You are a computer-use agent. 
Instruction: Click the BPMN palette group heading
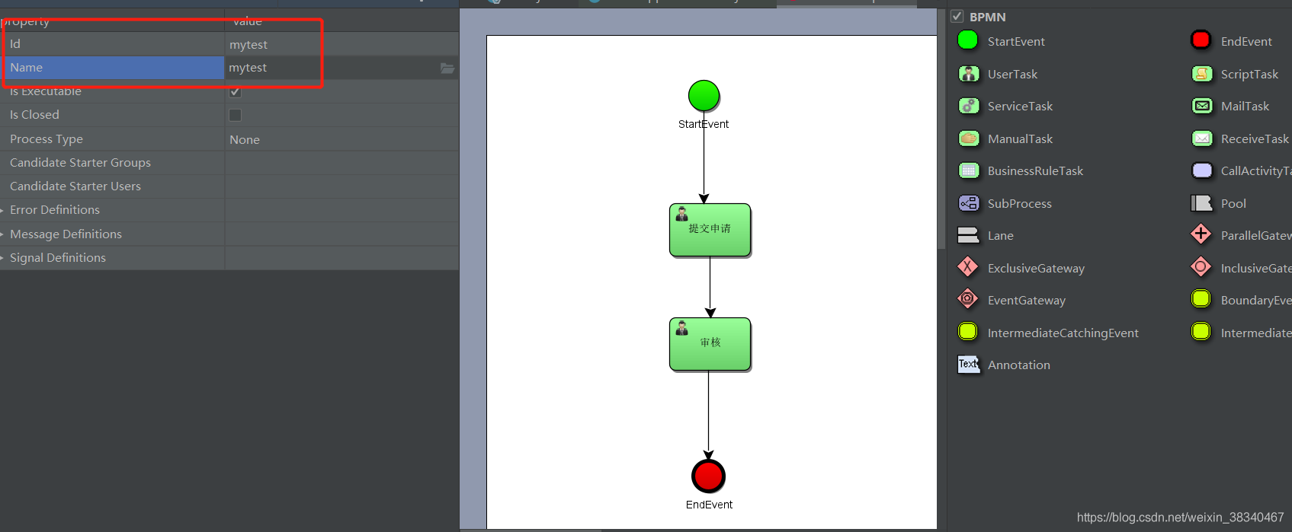[x=987, y=17]
